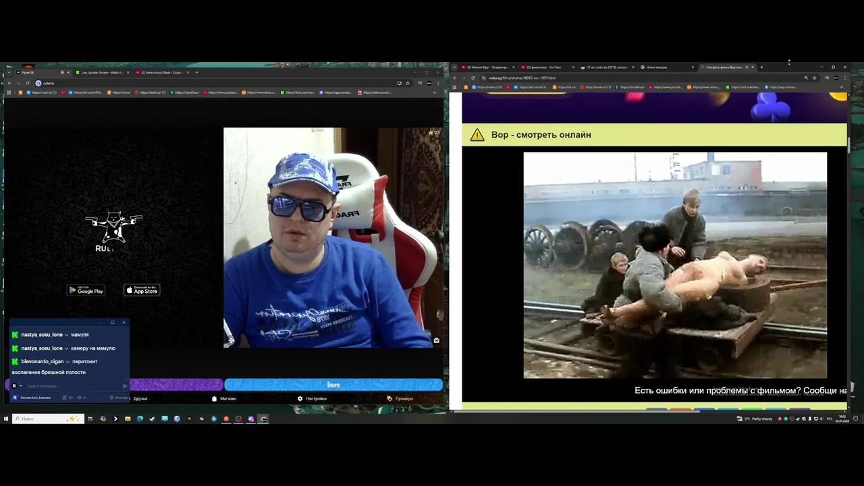Send the chat message with arrow icon
This screenshot has width=864, height=486.
click(x=125, y=386)
